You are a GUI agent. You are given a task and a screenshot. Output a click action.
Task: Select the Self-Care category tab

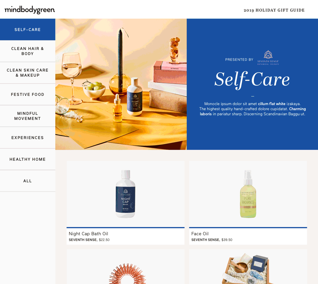click(28, 30)
